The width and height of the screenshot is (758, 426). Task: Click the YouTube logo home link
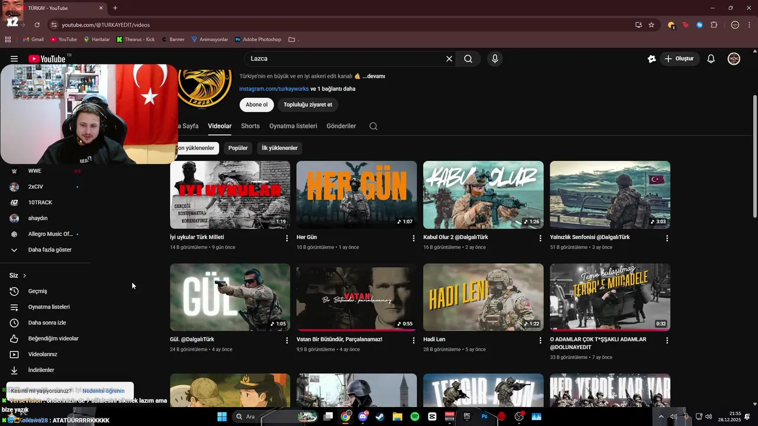coord(47,59)
